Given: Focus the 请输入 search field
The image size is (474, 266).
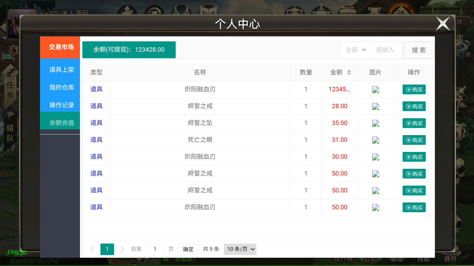Looking at the screenshot, I should coord(386,50).
